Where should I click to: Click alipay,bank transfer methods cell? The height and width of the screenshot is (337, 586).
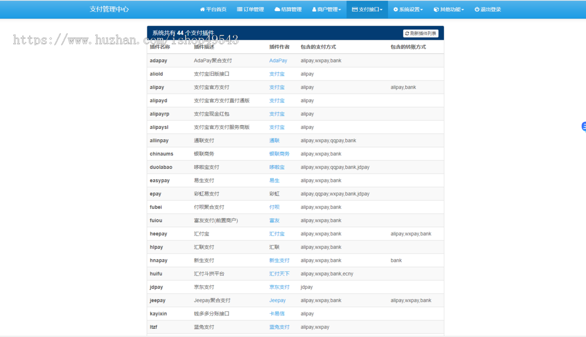pyautogui.click(x=403, y=88)
